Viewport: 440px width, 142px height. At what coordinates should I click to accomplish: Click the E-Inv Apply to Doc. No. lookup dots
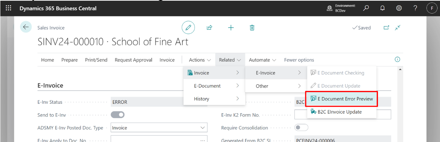coord(202,140)
